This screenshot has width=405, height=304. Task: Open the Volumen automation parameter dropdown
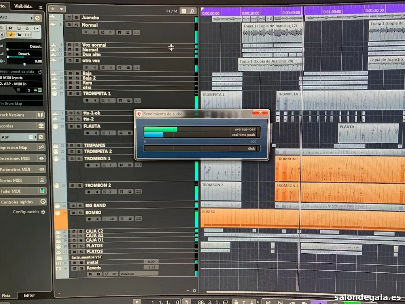click(138, 274)
